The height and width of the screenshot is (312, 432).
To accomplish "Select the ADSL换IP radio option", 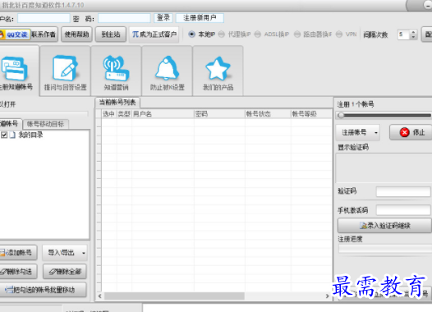I will coord(257,34).
